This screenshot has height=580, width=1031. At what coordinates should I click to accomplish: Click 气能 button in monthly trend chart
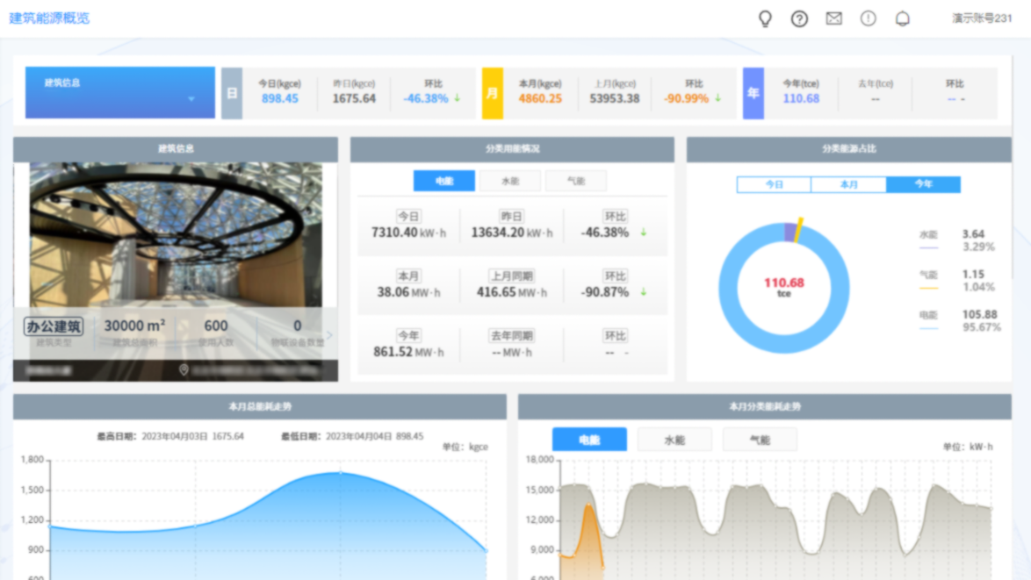coord(760,440)
